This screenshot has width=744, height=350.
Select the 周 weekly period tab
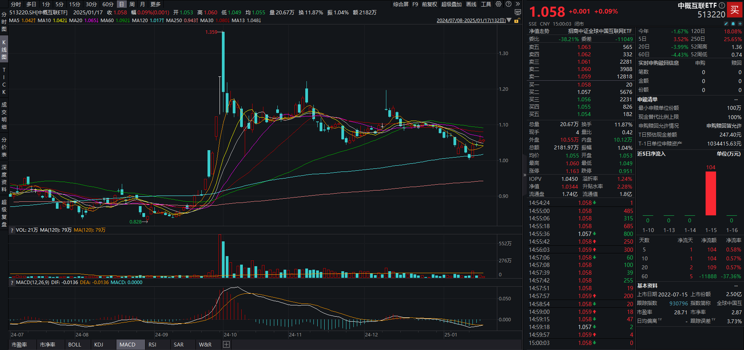(132, 4)
